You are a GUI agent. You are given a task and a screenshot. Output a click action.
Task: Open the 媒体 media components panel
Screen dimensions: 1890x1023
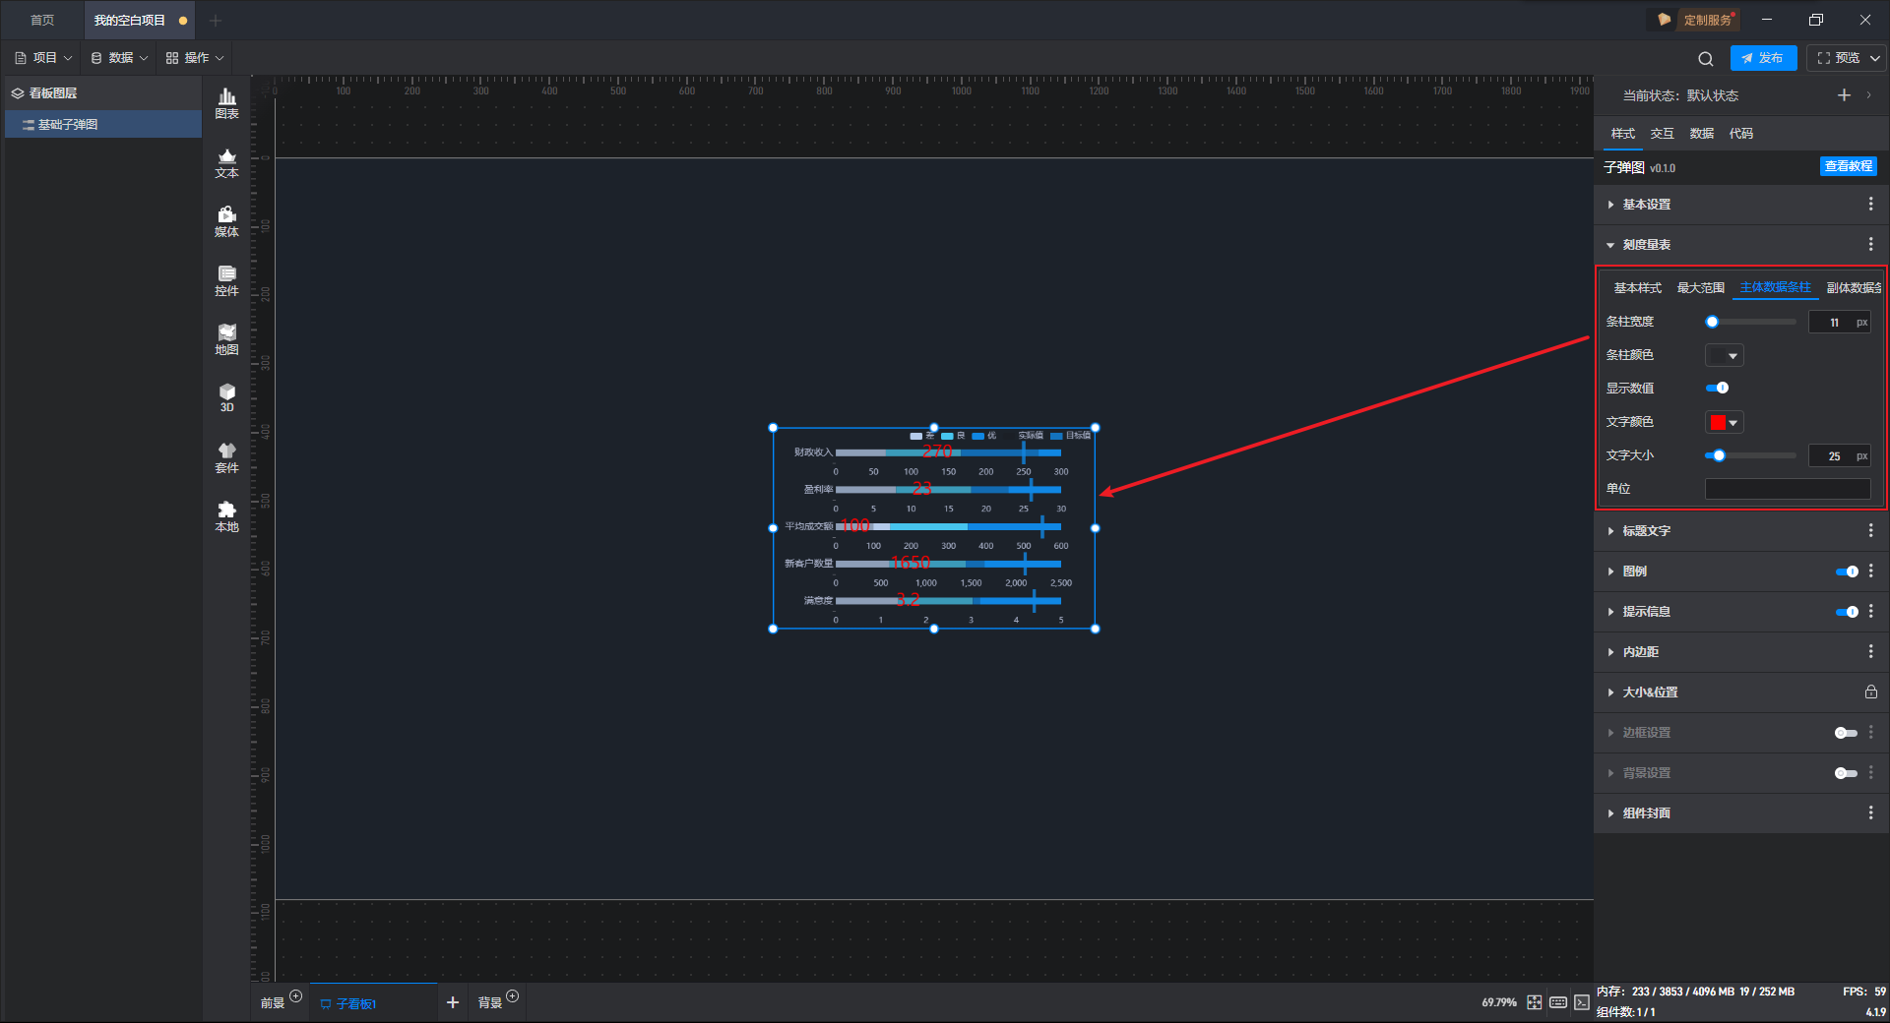(226, 221)
